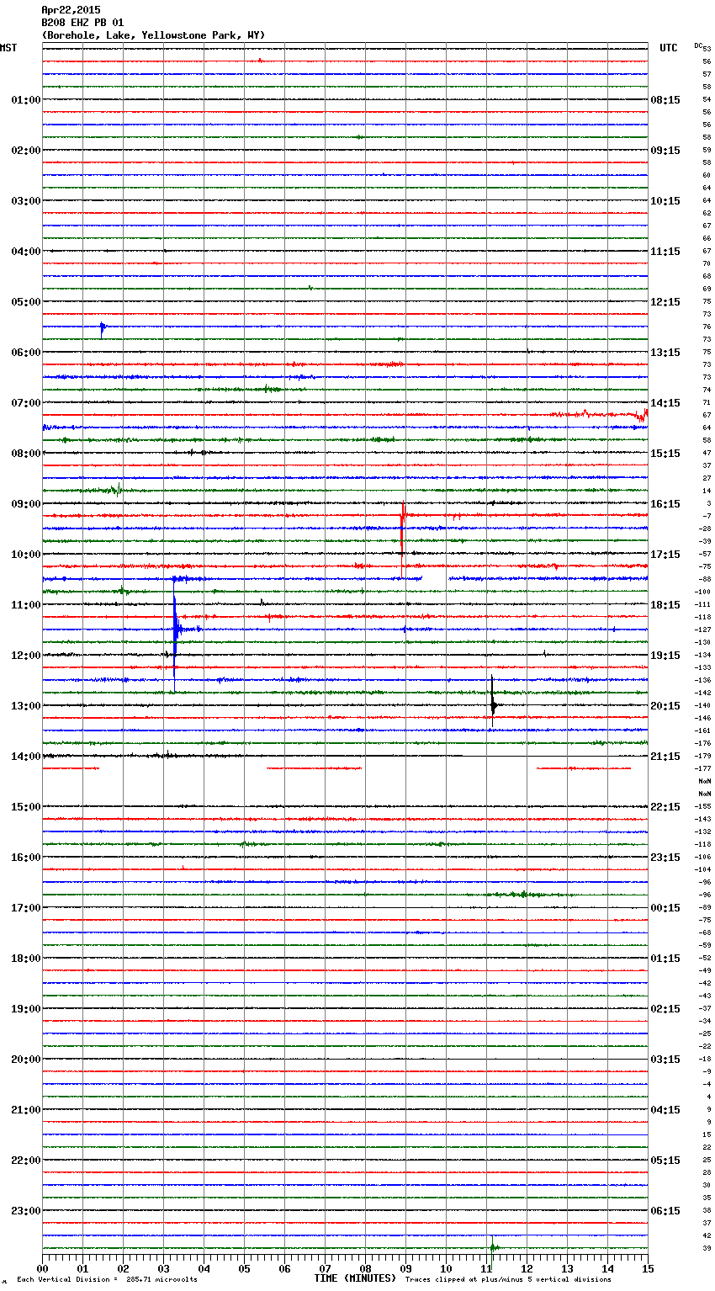Click the UTC timezone label
The image size is (715, 1291).
[668, 48]
